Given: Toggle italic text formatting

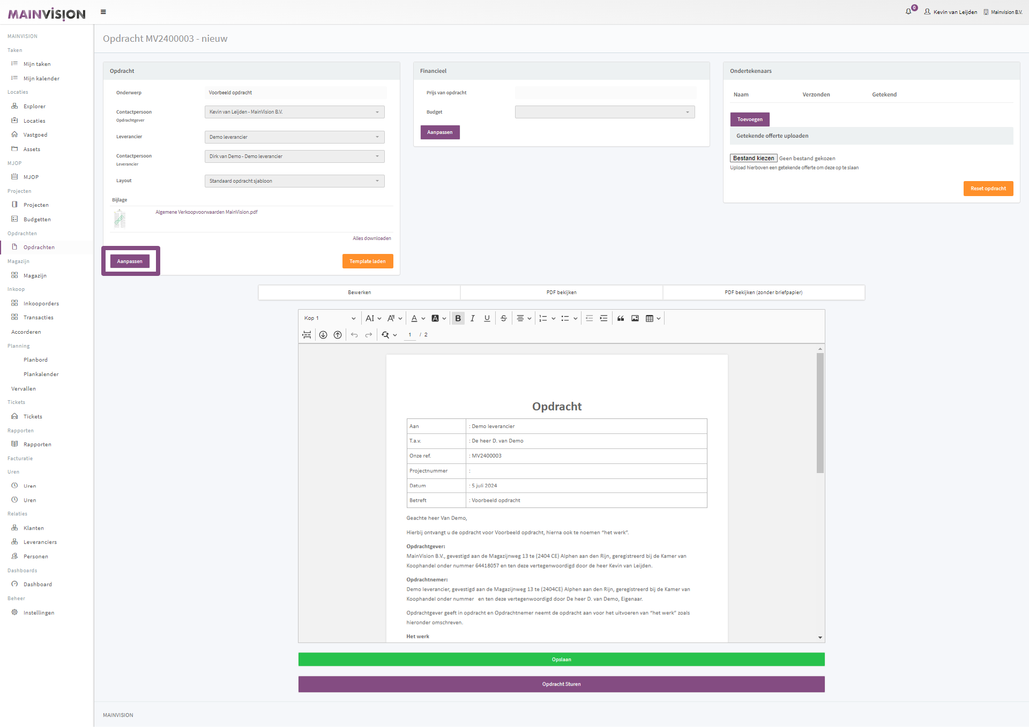Looking at the screenshot, I should [472, 318].
